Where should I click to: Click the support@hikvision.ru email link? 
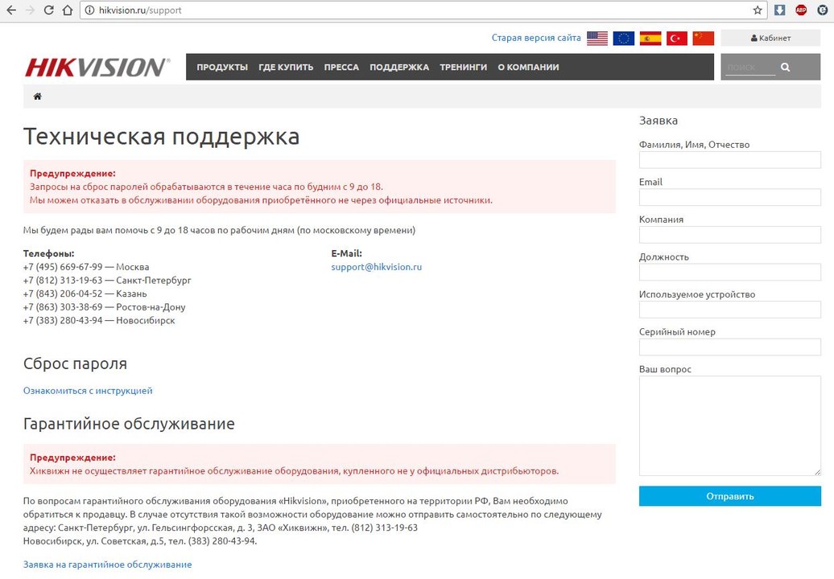[x=377, y=267]
